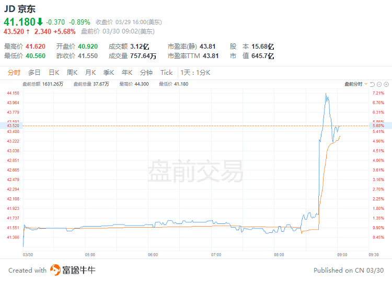Click 富途牛牛 brand name
Image resolution: width=392 pixels, height=281 pixels.
(x=79, y=270)
